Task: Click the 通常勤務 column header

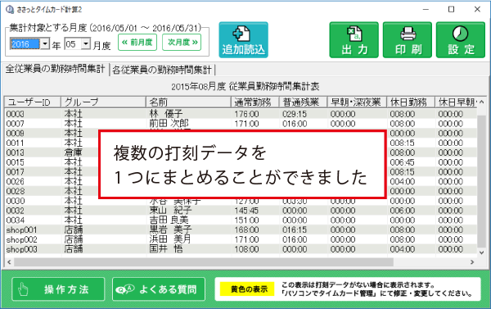Action: tap(255, 102)
